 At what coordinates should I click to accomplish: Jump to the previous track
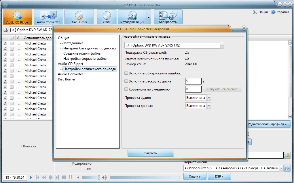37,177
